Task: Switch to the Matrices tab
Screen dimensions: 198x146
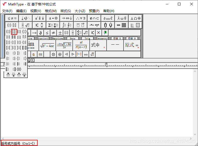Action: click(x=58, y=38)
